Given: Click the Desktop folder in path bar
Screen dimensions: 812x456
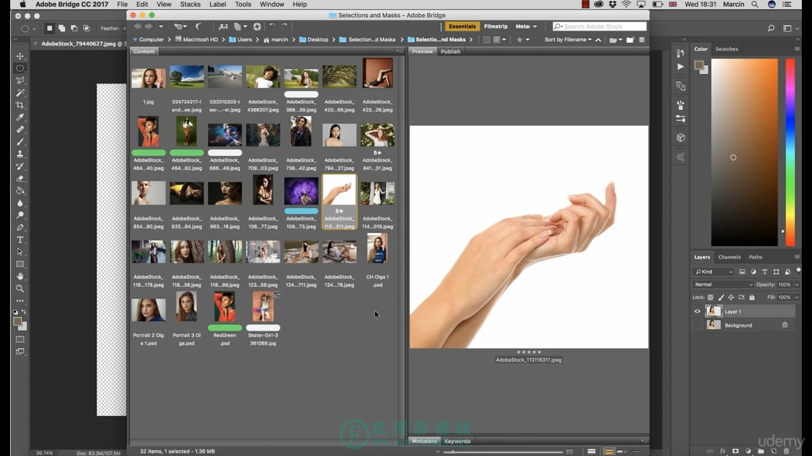Looking at the screenshot, I should [314, 39].
